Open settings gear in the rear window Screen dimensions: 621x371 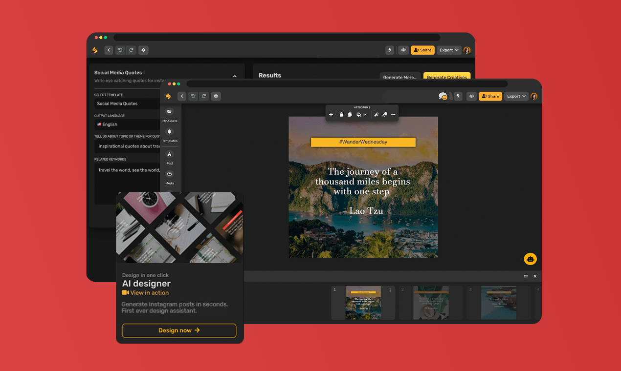point(143,50)
